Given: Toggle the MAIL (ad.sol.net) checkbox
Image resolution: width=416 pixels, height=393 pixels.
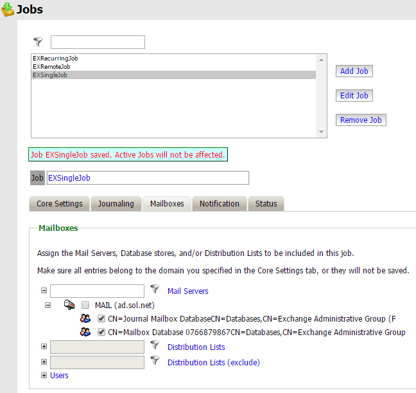Looking at the screenshot, I should click(85, 305).
